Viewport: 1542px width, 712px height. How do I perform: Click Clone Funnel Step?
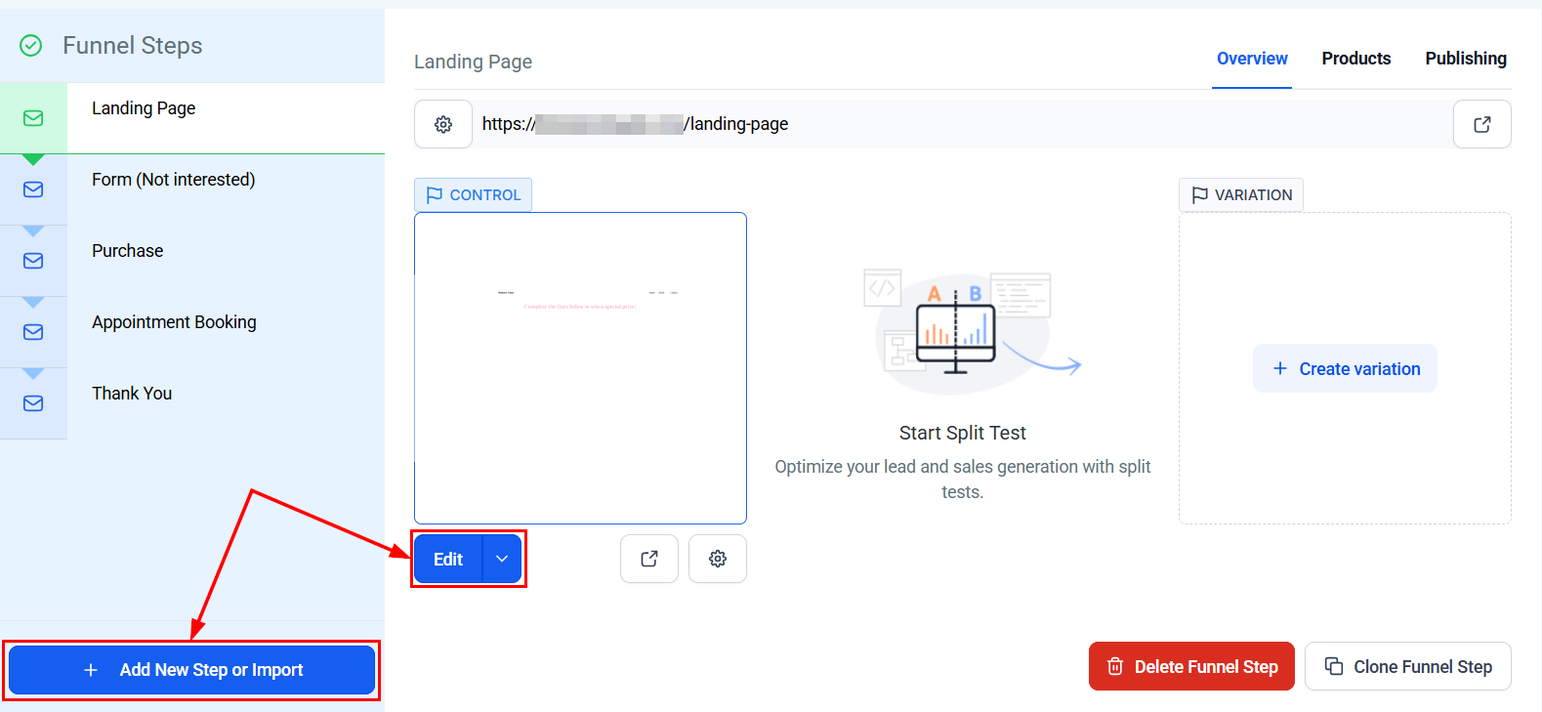[x=1407, y=666]
